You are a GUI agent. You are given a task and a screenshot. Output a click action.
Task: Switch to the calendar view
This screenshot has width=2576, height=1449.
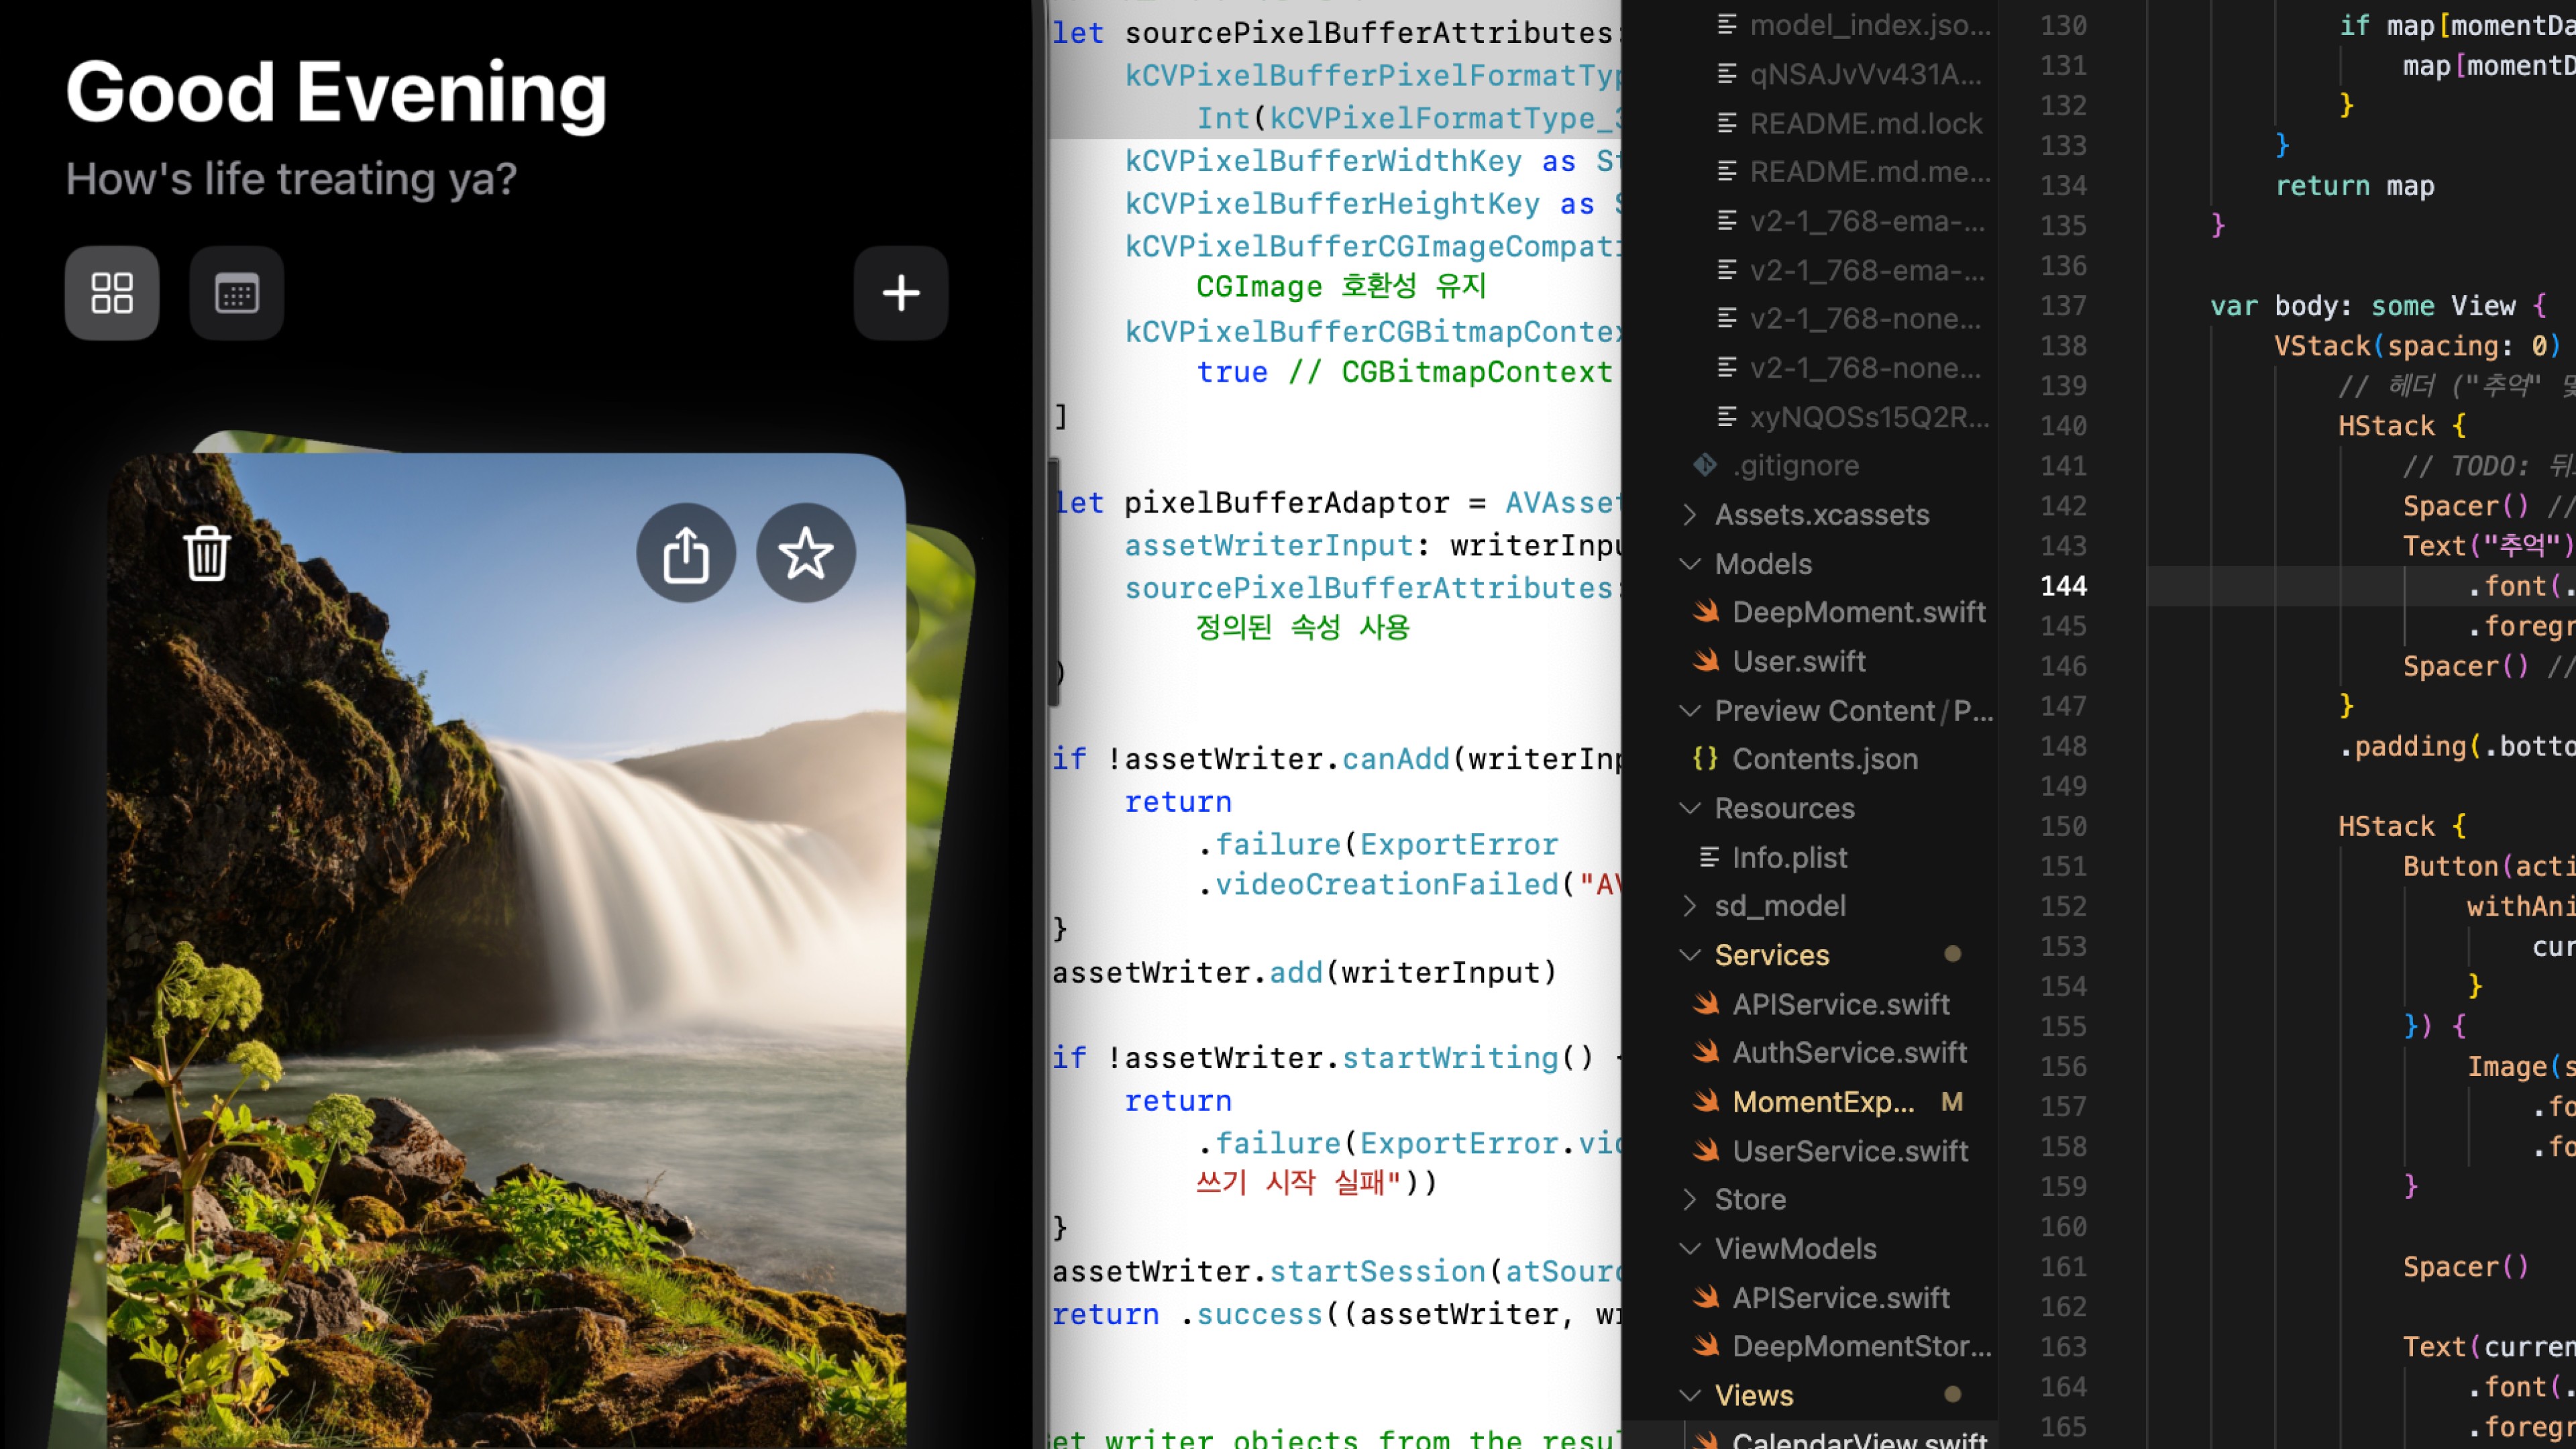(237, 293)
